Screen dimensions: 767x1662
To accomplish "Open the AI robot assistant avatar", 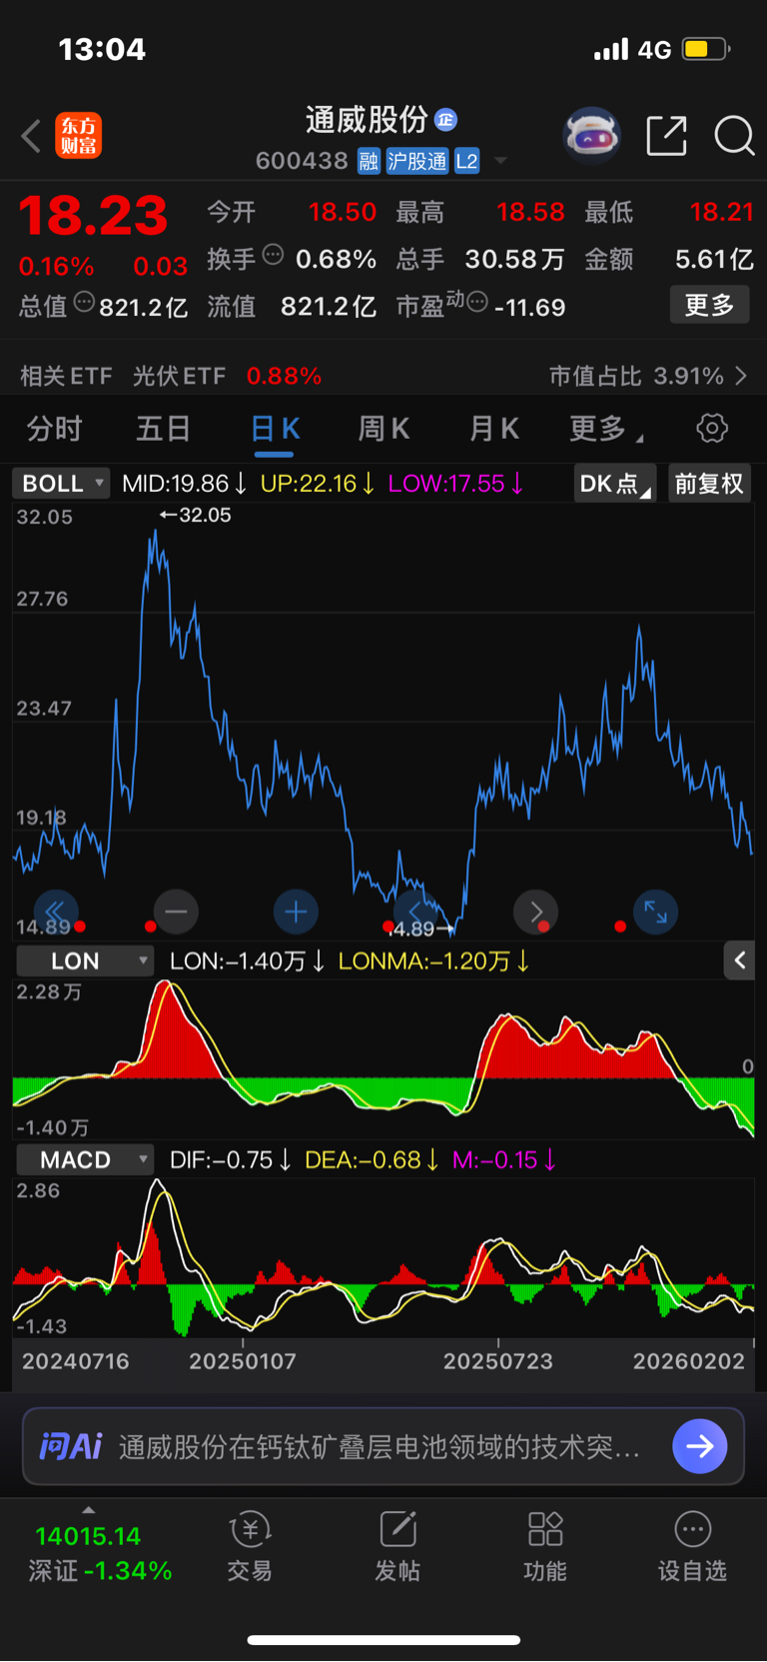I will 591,135.
